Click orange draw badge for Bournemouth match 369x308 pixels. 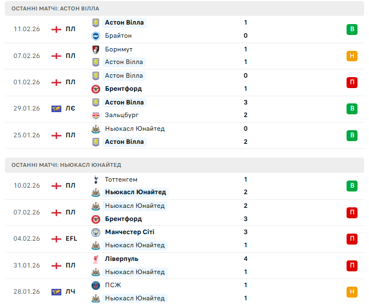(352, 56)
